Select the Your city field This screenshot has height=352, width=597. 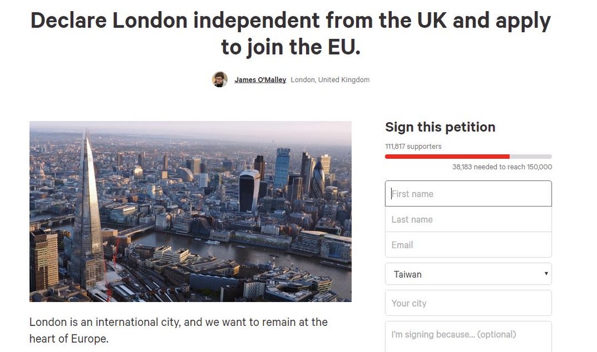(x=468, y=303)
